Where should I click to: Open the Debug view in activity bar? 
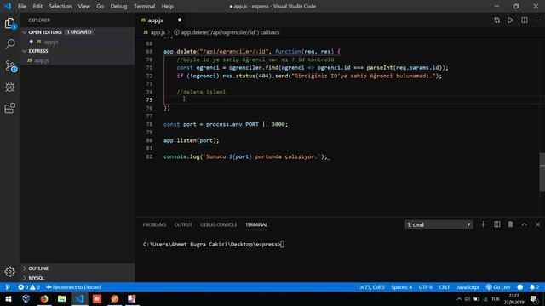click(10, 87)
